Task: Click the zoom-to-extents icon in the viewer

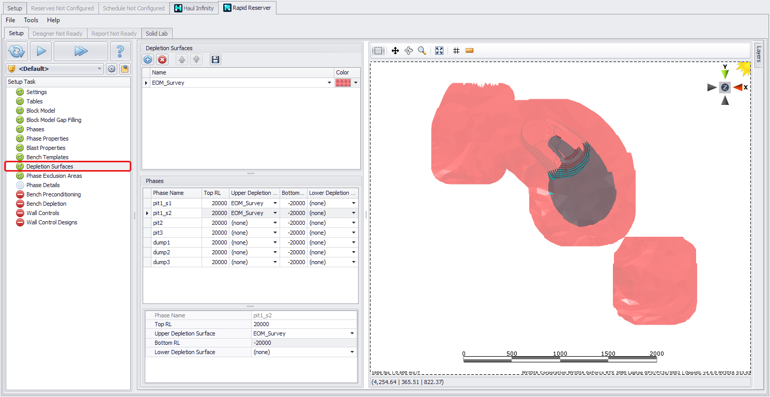Action: (439, 51)
